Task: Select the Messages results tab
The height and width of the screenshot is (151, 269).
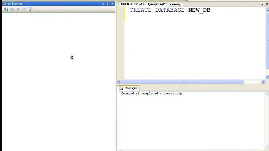Action: 129,88
